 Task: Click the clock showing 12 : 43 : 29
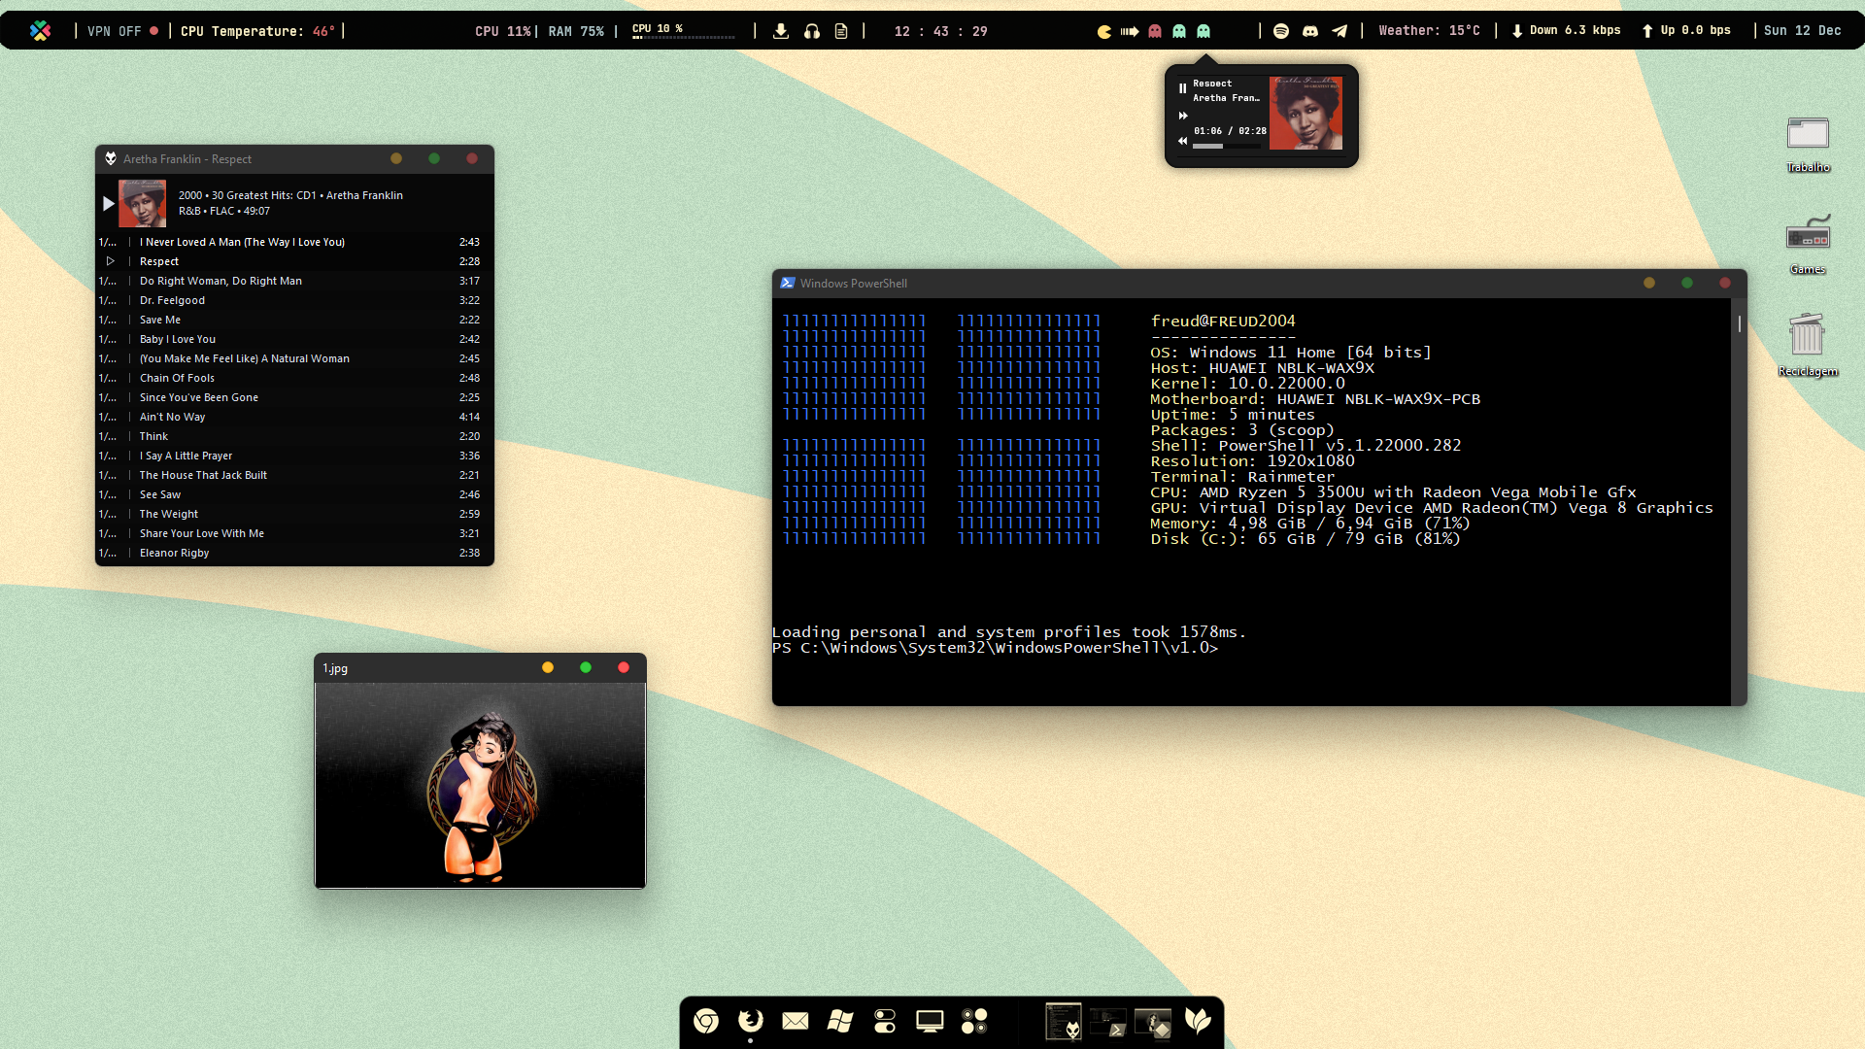coord(941,31)
